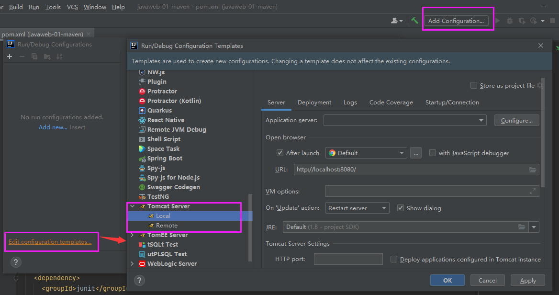Open the user account icon in toolbar
This screenshot has width=559, height=295.
396,21
